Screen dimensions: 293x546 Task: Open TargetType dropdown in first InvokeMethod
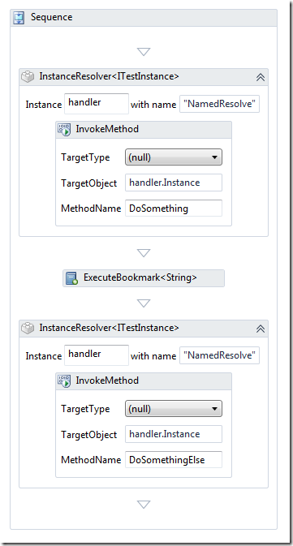click(x=174, y=157)
